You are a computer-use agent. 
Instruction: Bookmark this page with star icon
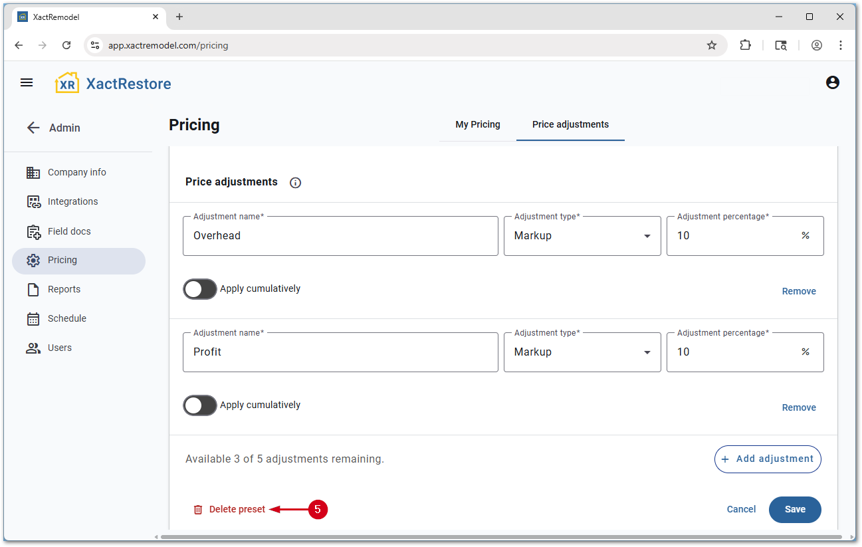coord(712,45)
